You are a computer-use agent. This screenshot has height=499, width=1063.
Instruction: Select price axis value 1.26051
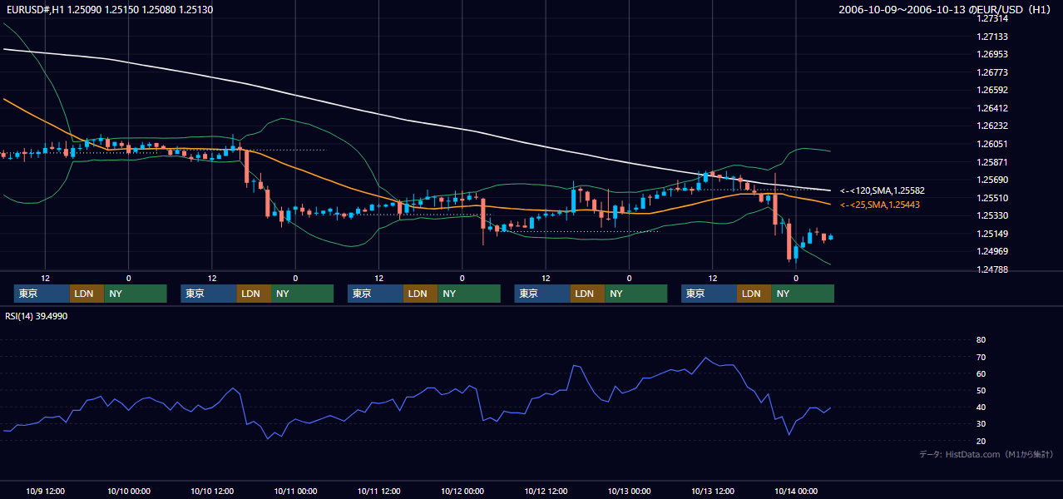[992, 144]
